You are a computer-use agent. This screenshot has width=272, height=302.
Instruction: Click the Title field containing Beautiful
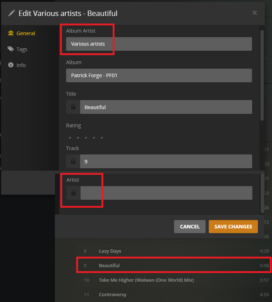(166, 107)
